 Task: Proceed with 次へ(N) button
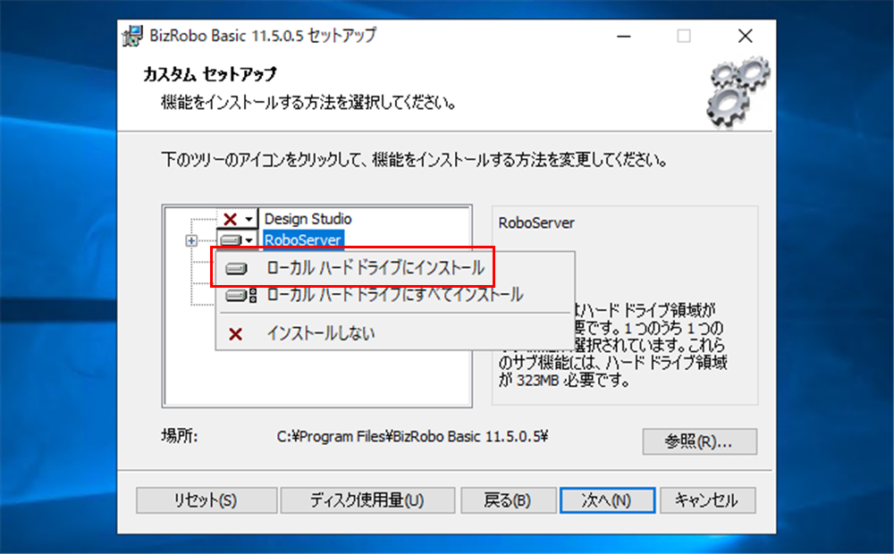tap(607, 499)
